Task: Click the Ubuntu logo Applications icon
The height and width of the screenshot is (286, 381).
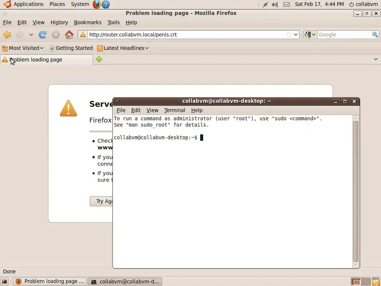Action: click(7, 4)
